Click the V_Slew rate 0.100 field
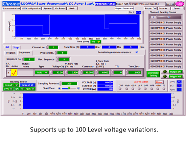Viewport: 186px width, 151px height. click(73, 72)
